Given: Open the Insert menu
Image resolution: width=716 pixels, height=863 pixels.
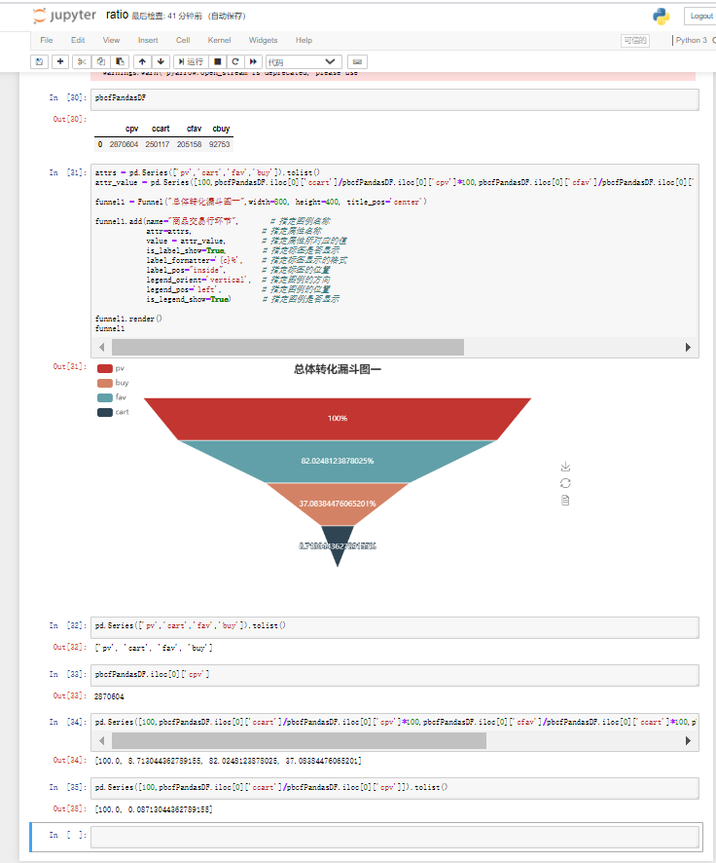Looking at the screenshot, I should (148, 40).
